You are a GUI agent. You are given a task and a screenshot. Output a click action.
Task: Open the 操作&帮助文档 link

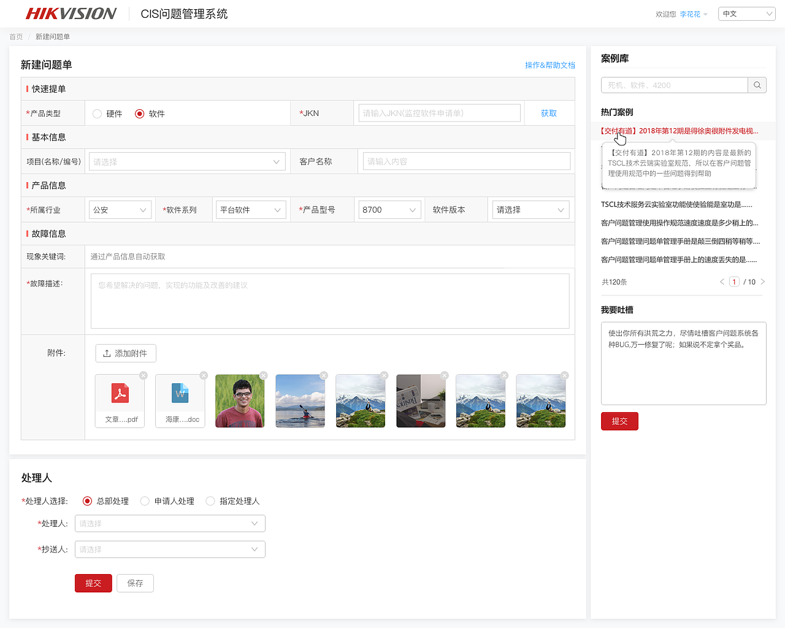(x=551, y=65)
